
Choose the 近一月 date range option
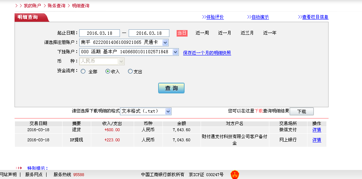pos(225,33)
